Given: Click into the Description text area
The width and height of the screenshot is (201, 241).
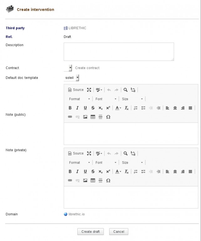Looking at the screenshot, I should coord(119,51).
